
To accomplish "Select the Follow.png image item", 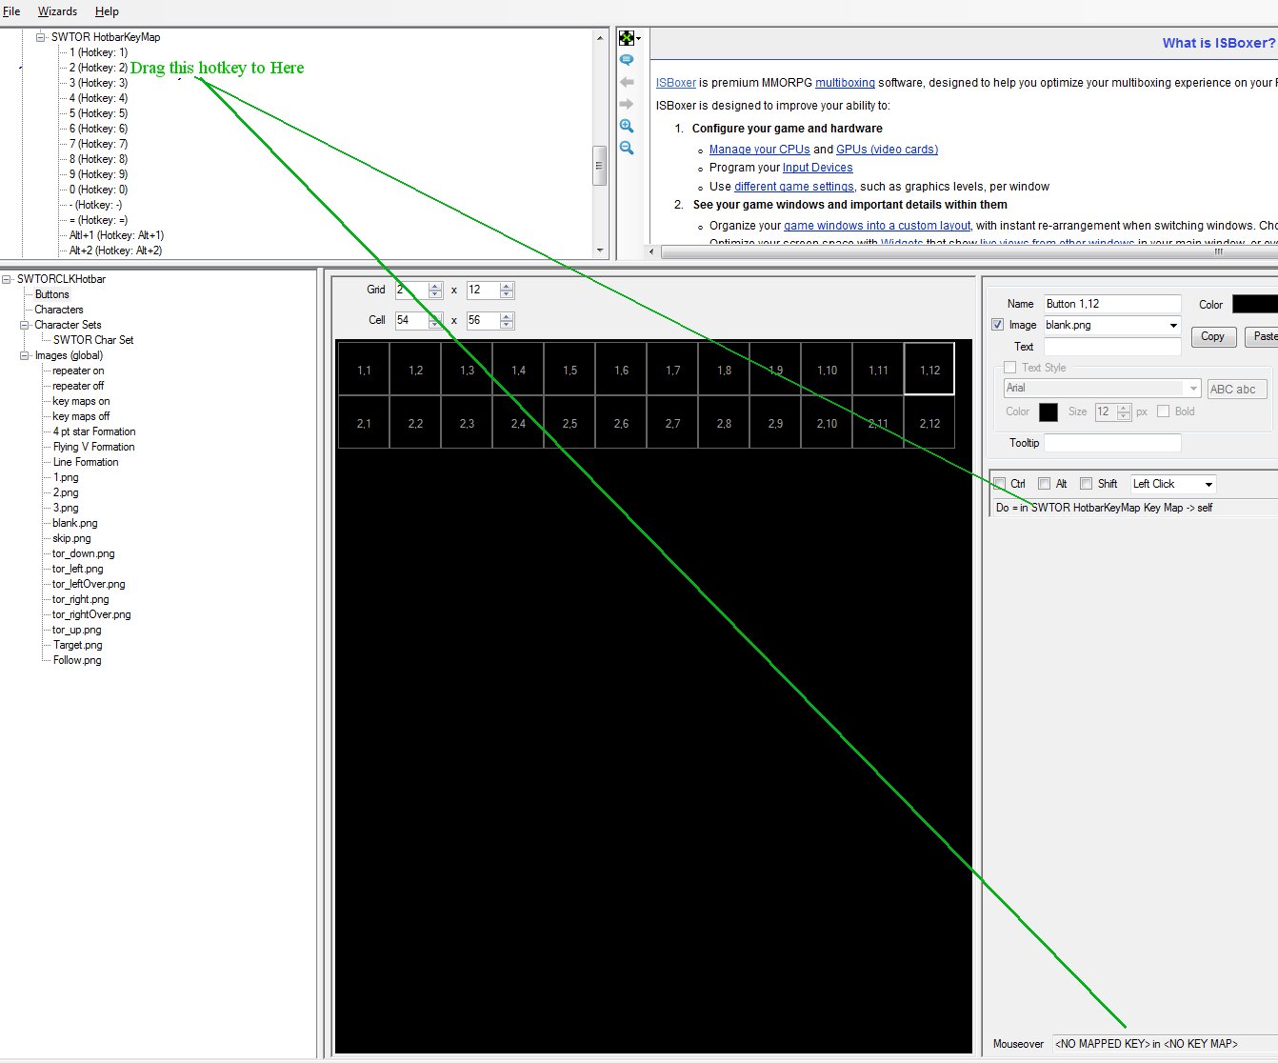I will [77, 660].
